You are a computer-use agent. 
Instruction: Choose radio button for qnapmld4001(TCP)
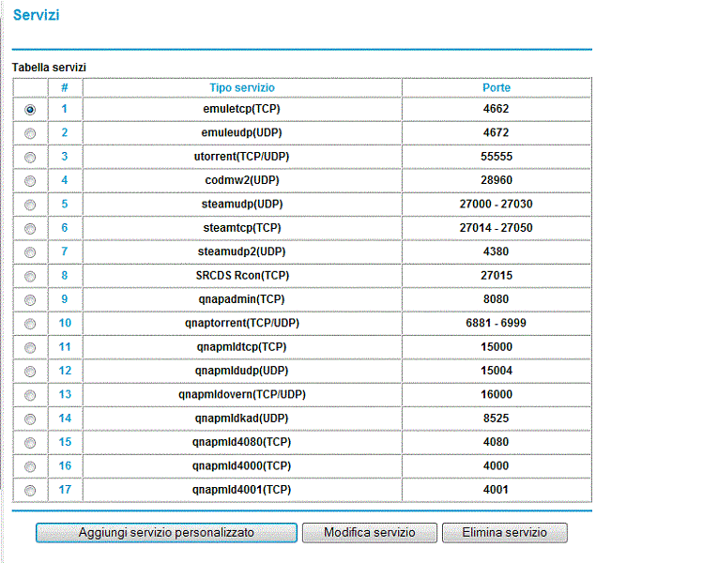(30, 490)
